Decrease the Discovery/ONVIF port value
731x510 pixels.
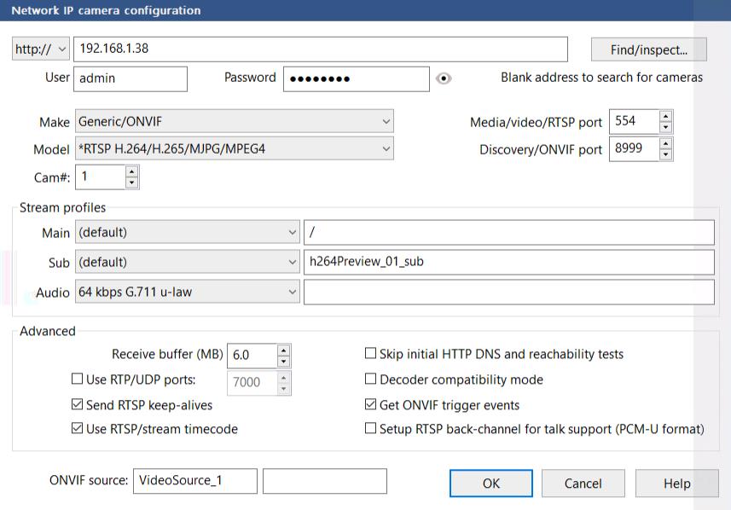coord(666,155)
